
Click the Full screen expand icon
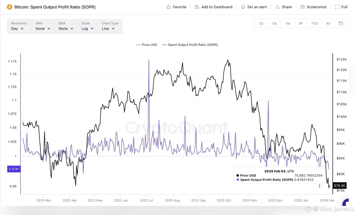pos(337,7)
